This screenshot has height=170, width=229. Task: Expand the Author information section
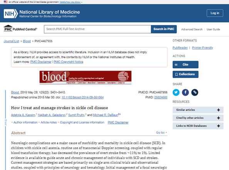[24, 122]
